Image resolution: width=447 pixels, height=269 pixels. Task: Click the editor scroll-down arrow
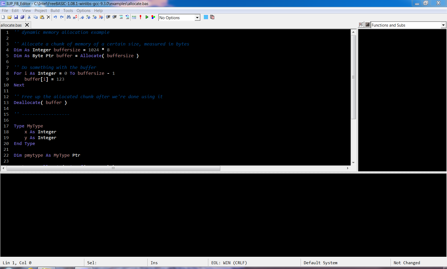coord(353,163)
